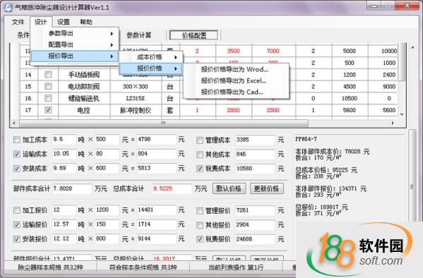
Task: Click the lower panel vertical scrollbar thumb
Action: coord(412,176)
